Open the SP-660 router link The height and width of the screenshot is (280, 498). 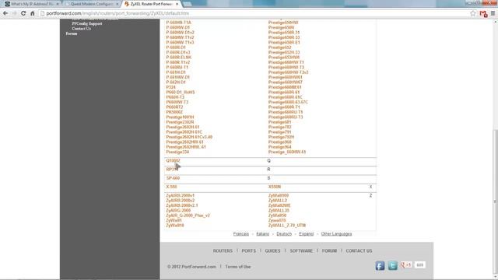(173, 178)
